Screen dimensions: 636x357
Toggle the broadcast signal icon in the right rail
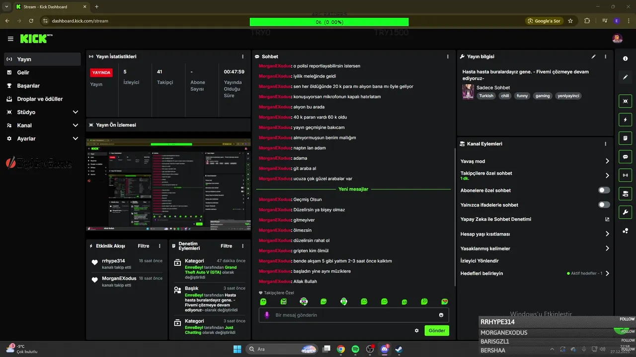(x=625, y=175)
